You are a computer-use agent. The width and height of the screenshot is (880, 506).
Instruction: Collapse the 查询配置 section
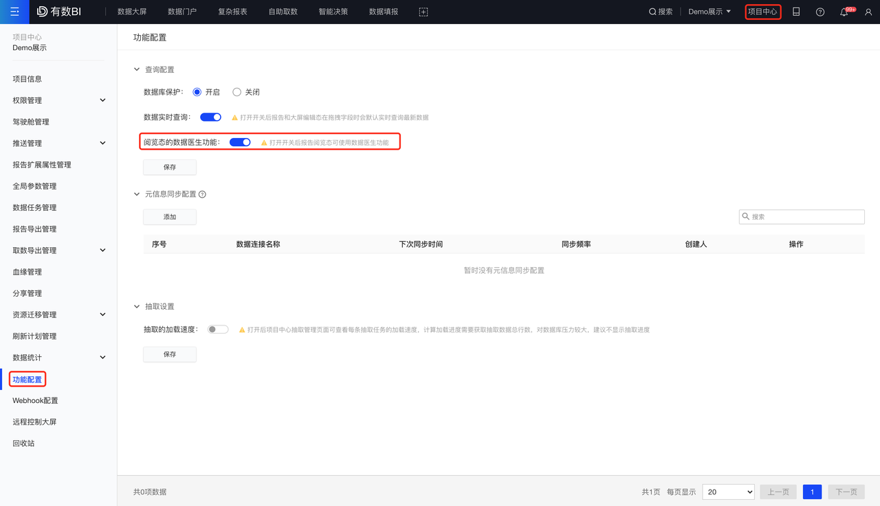[x=137, y=69]
